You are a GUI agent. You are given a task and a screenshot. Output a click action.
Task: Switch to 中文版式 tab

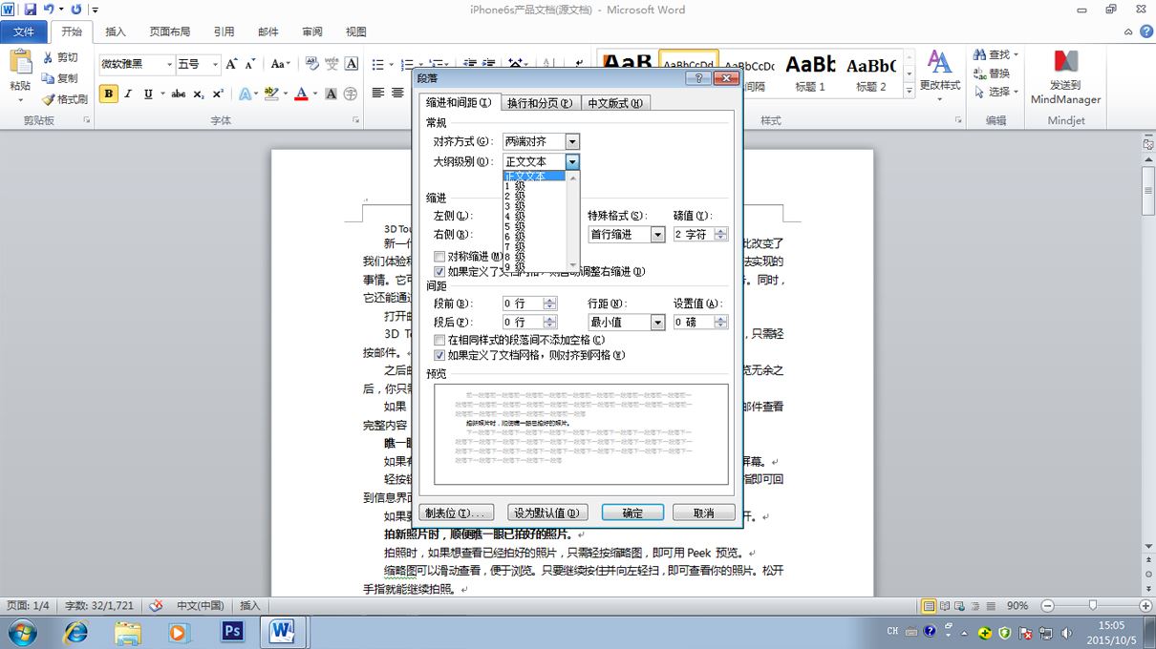pos(614,103)
